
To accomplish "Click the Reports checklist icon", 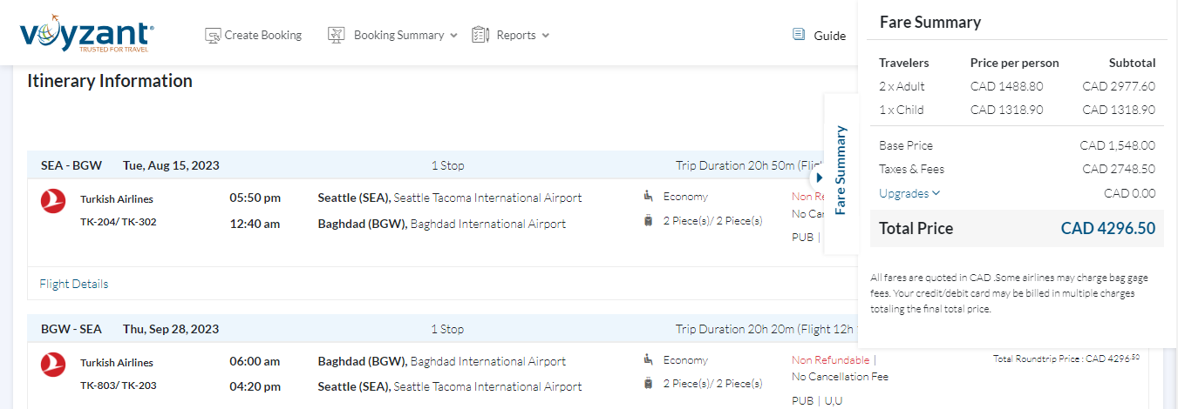I will (480, 36).
